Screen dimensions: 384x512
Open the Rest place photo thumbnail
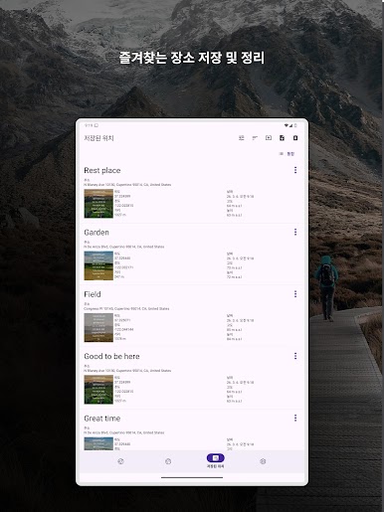[x=98, y=204]
